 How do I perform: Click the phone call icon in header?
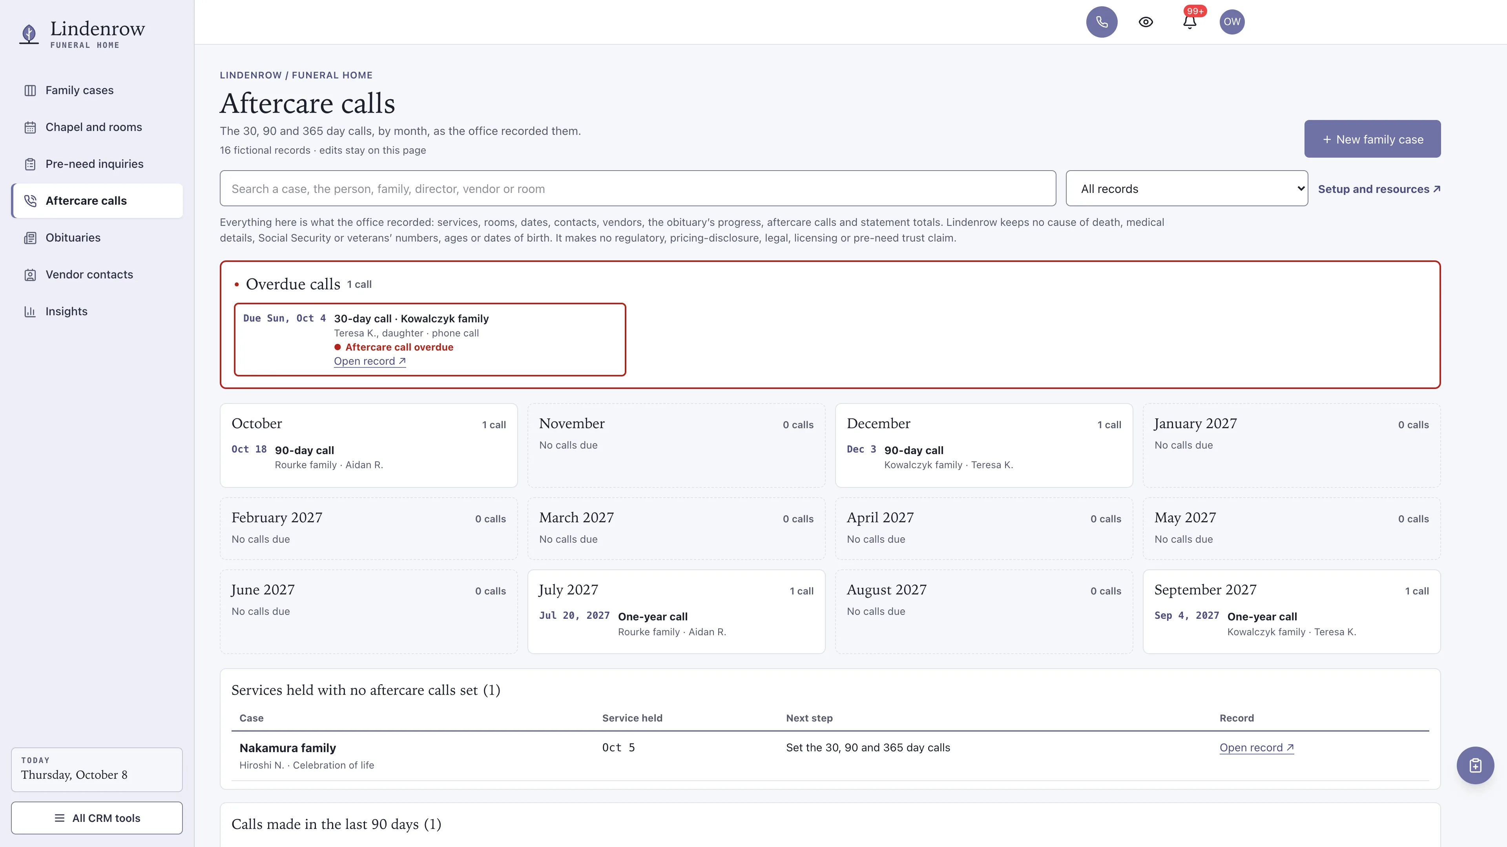pyautogui.click(x=1102, y=22)
